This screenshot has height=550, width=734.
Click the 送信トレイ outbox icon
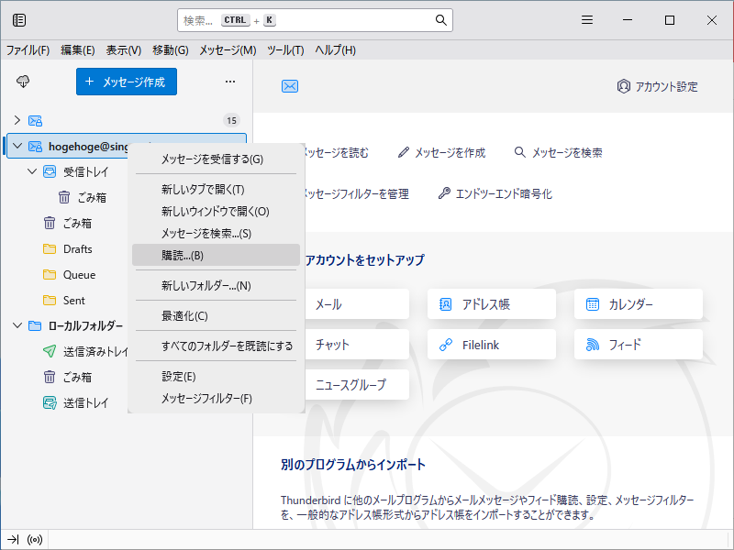pos(50,402)
